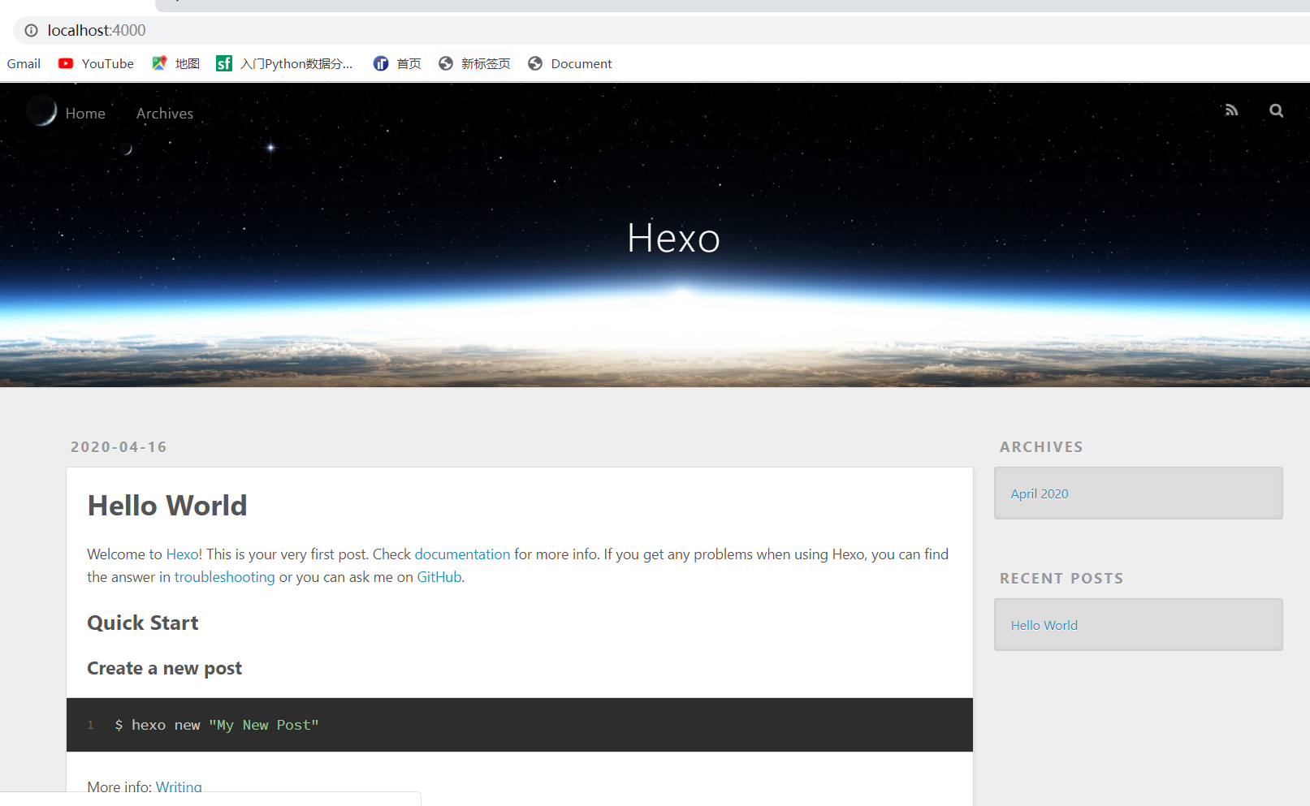Open the YouTube bookmark
Image resolution: width=1310 pixels, height=806 pixels.
pos(96,63)
